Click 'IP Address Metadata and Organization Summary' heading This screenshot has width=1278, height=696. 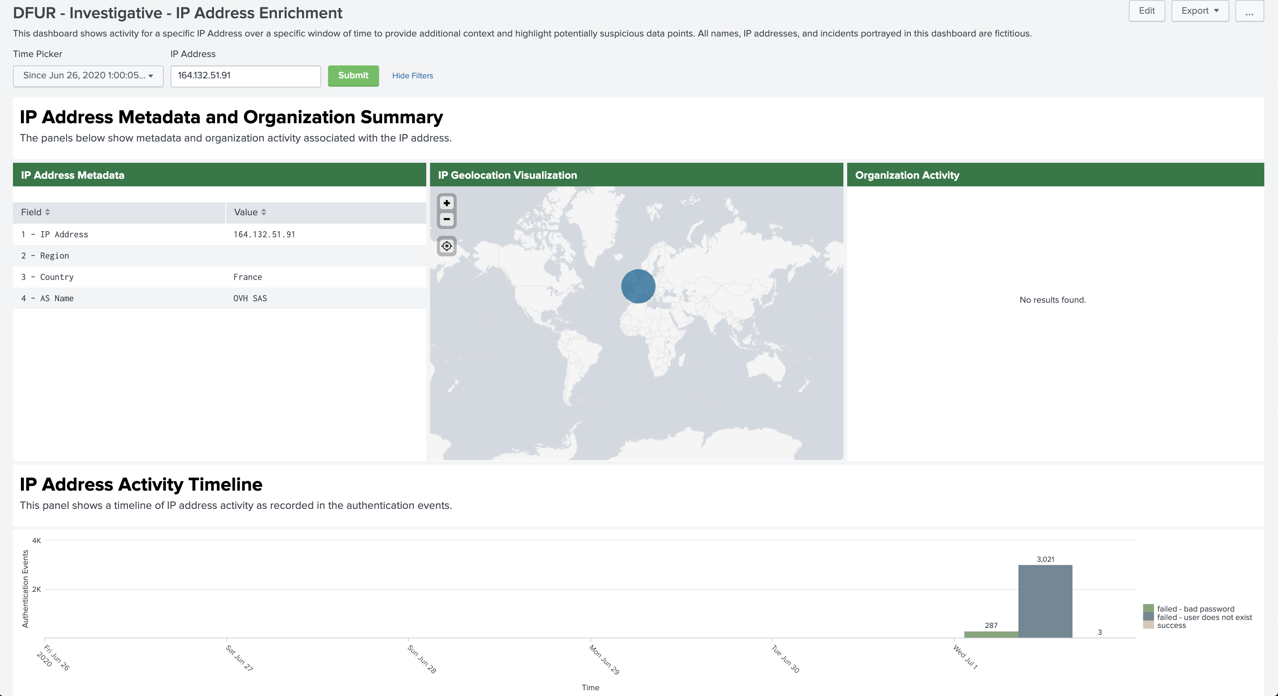(231, 117)
